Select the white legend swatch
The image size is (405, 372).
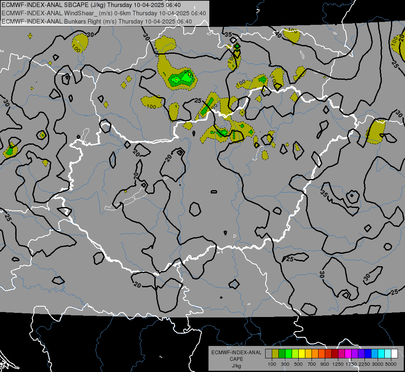395,354
